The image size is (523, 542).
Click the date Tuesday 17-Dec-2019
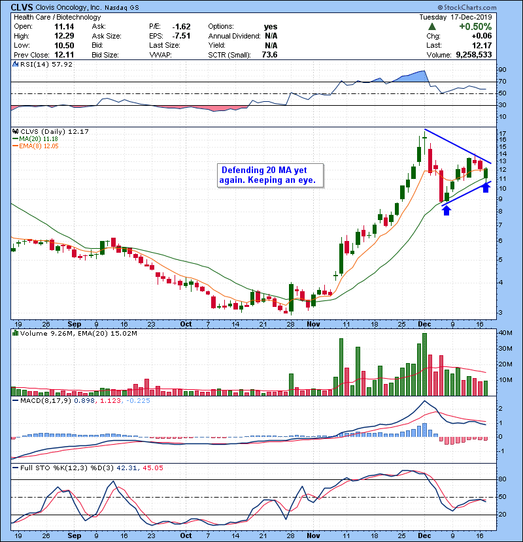point(456,17)
